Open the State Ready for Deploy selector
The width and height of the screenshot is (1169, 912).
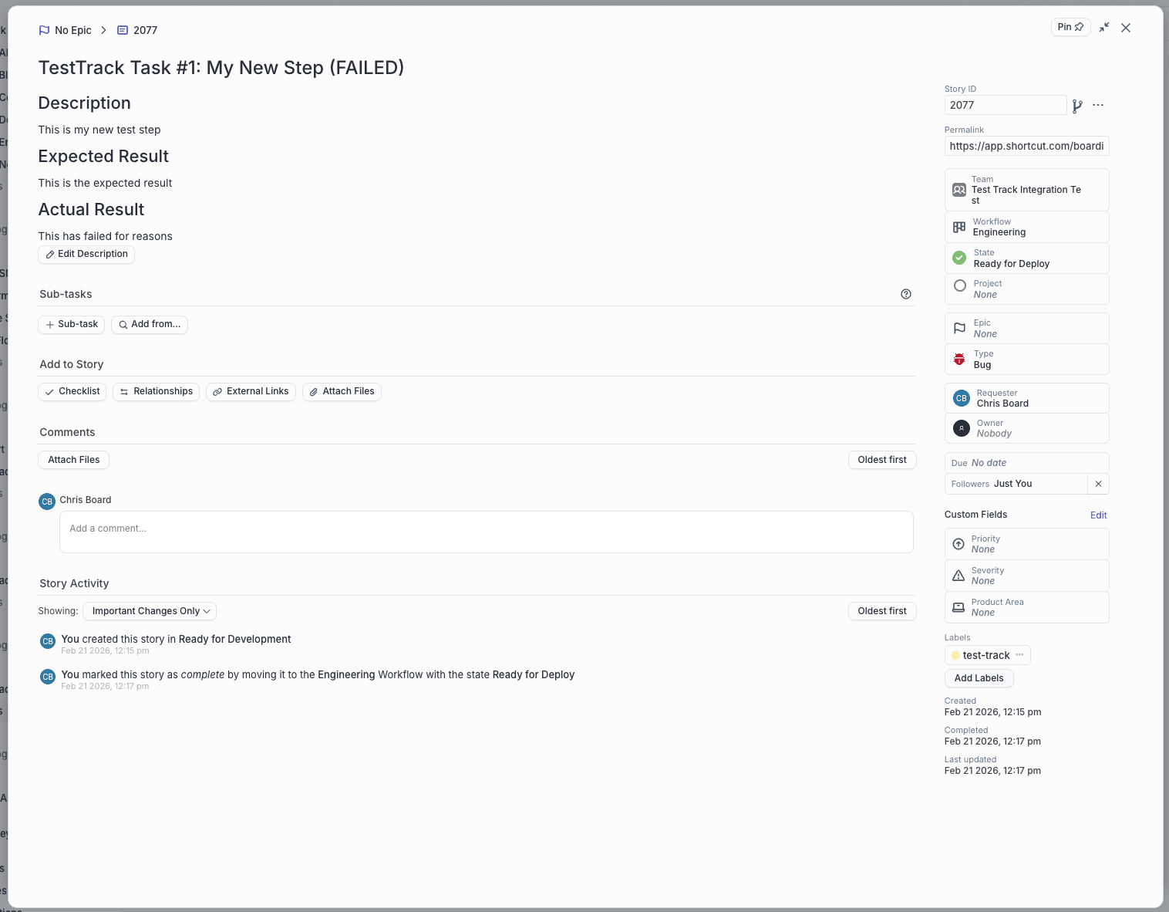pyautogui.click(x=1026, y=258)
